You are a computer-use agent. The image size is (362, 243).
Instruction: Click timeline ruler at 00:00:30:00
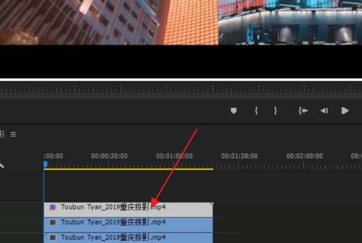point(109,156)
